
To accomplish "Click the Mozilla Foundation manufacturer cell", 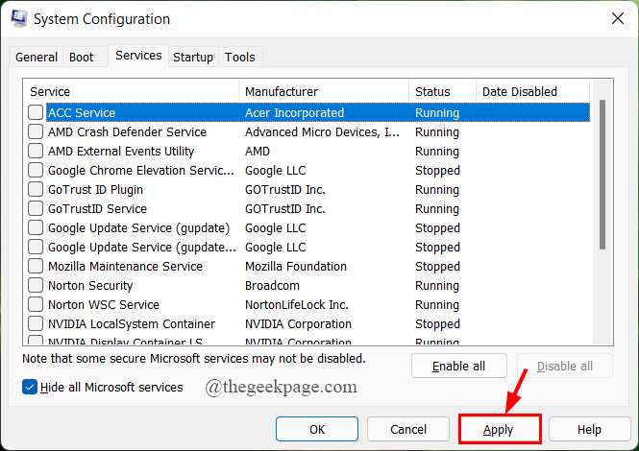I will [x=295, y=266].
